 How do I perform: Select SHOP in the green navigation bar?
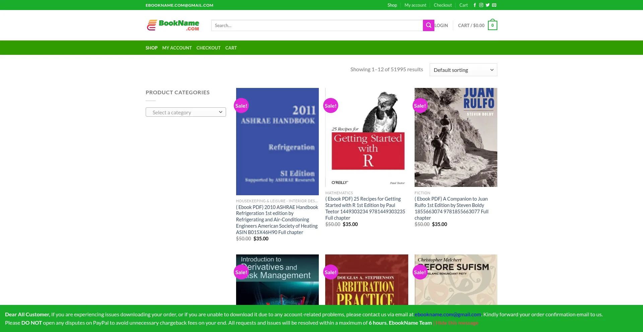click(151, 48)
